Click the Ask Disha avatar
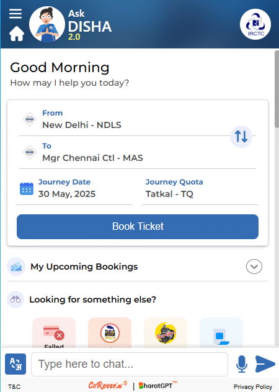Image resolution: width=279 pixels, height=392 pixels. [47, 24]
